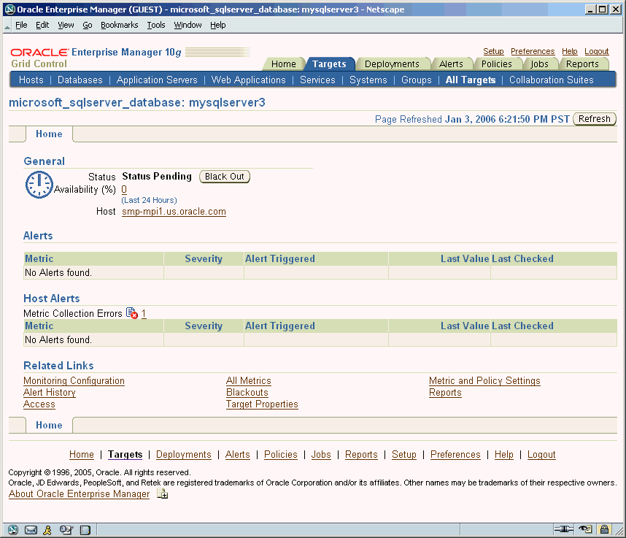The width and height of the screenshot is (626, 538).
Task: Open the smp-mpi1.us.oracle.com host link
Action: (174, 212)
